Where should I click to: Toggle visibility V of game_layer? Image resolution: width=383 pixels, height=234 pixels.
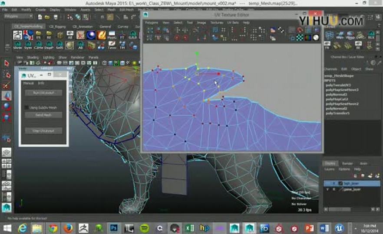(327, 189)
